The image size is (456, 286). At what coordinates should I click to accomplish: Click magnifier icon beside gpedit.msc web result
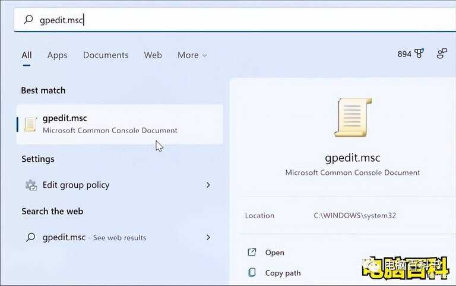pyautogui.click(x=30, y=237)
